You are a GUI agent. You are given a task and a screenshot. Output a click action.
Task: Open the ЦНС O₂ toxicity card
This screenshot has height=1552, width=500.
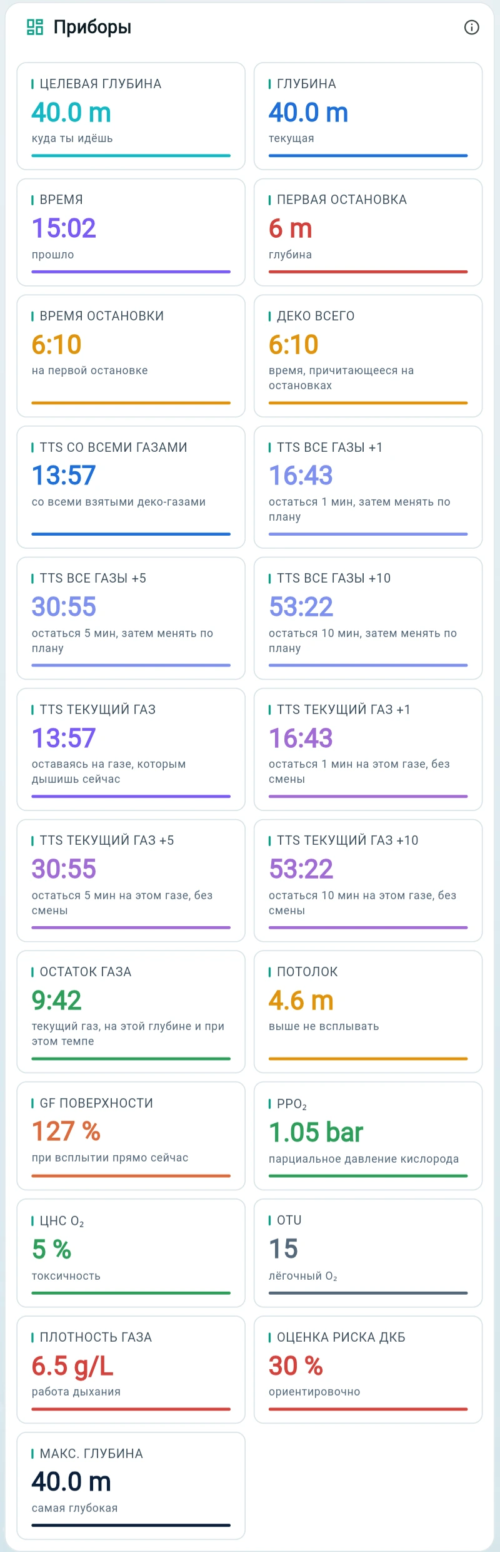(131, 1253)
